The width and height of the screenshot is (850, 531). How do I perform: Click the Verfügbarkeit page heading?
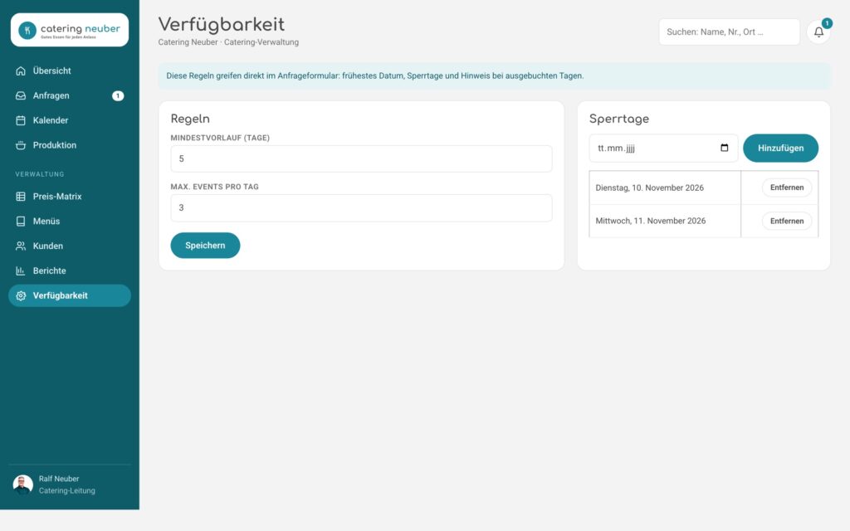tap(221, 24)
